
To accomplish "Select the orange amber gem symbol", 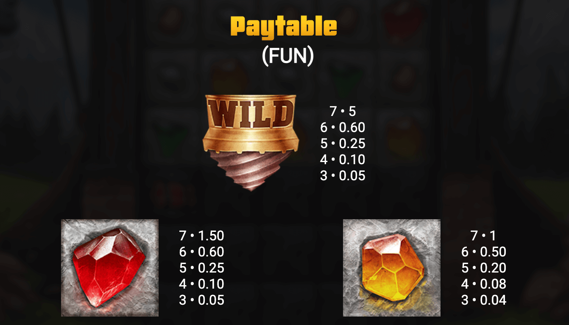I will pos(392,268).
